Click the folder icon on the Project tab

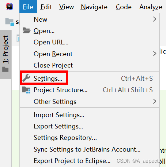tap(5, 69)
